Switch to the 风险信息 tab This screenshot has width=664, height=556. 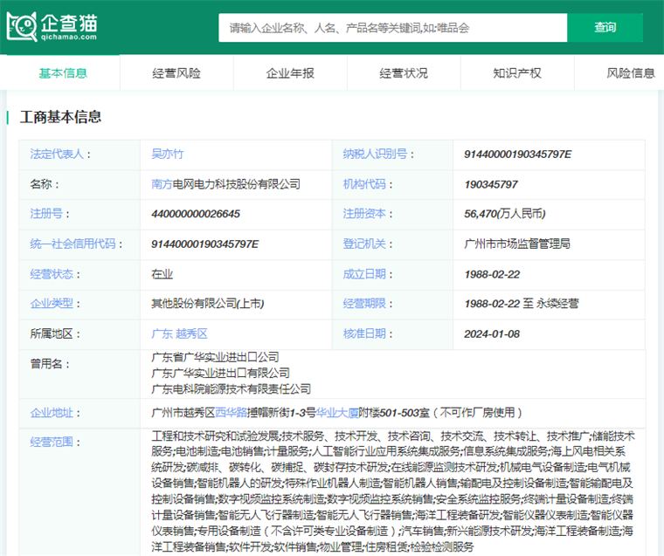630,73
